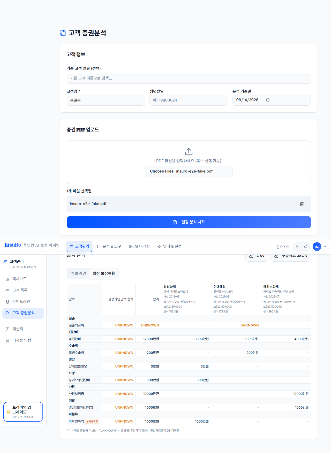Click the 사망보험금 row label

76,394
